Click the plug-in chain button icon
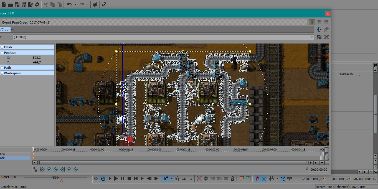The width and height of the screenshot is (378, 189). coord(319,29)
